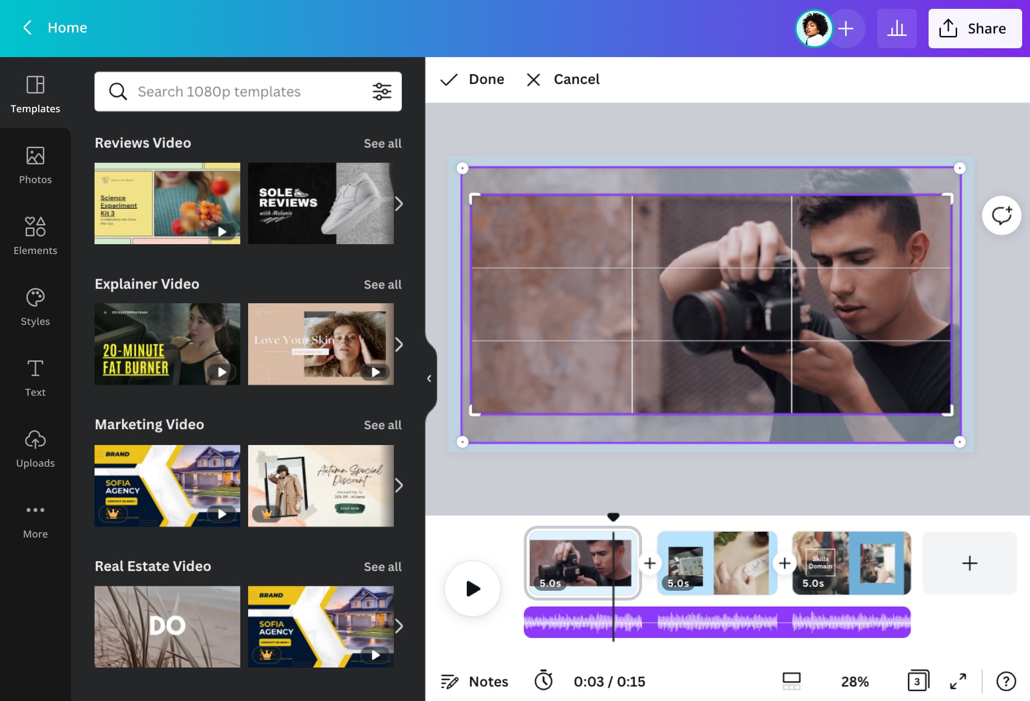Open the Text panel icon
Screen dimensions: 1030x701
[35, 380]
